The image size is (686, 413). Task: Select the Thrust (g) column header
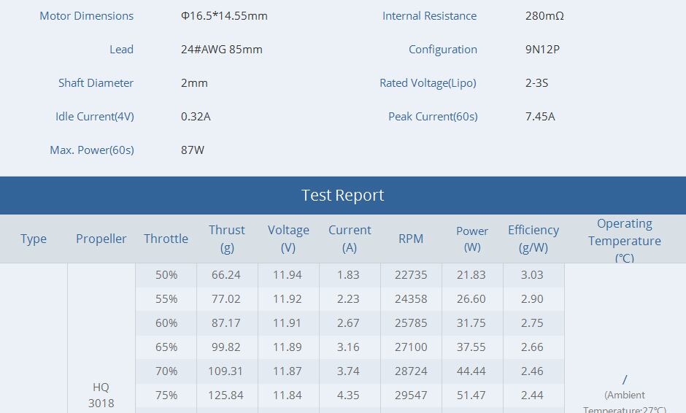(x=227, y=239)
